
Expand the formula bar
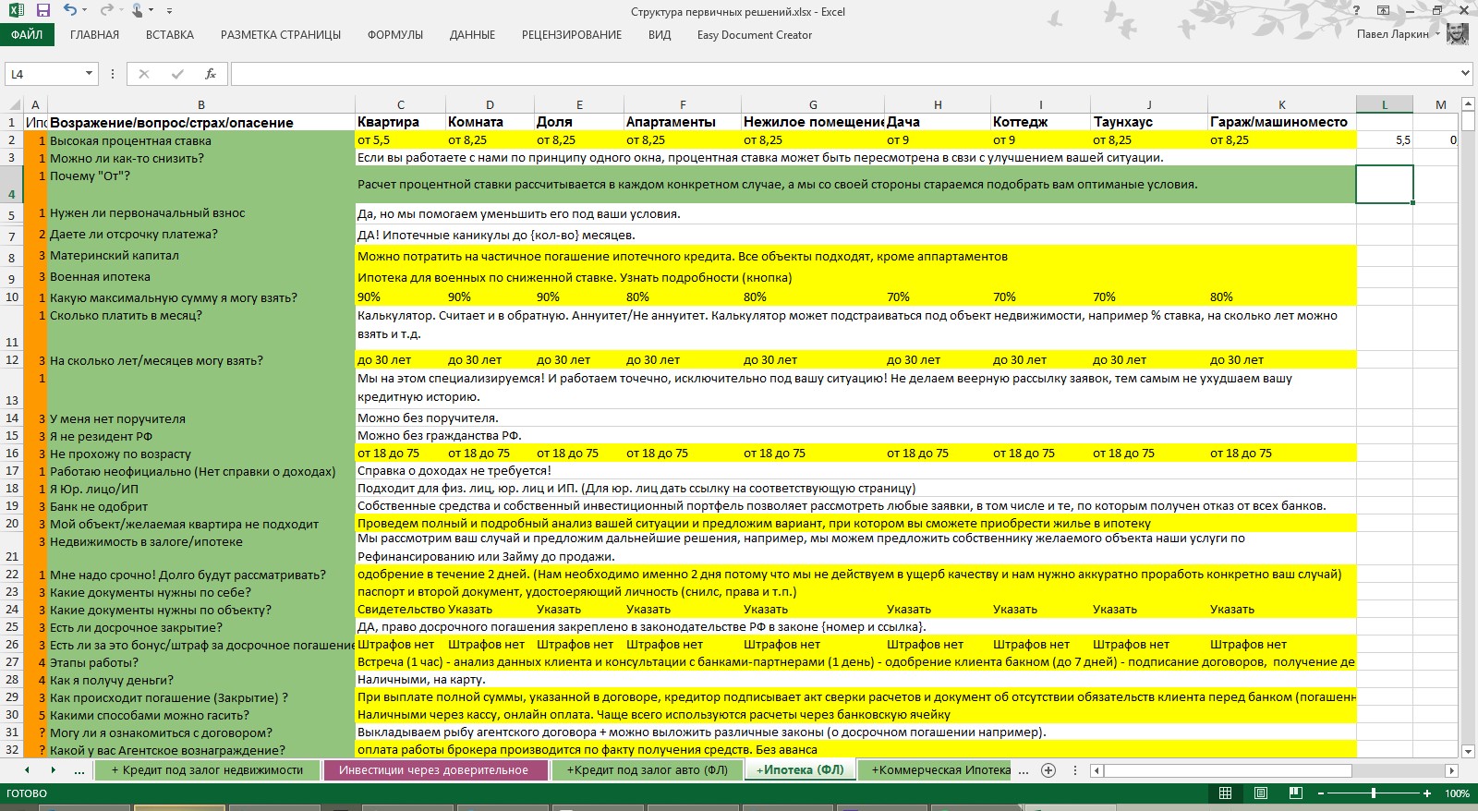pyautogui.click(x=1465, y=74)
